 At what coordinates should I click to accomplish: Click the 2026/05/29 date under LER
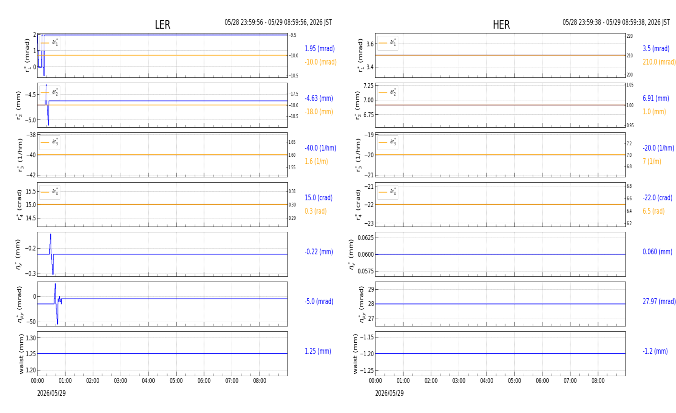[51, 393]
